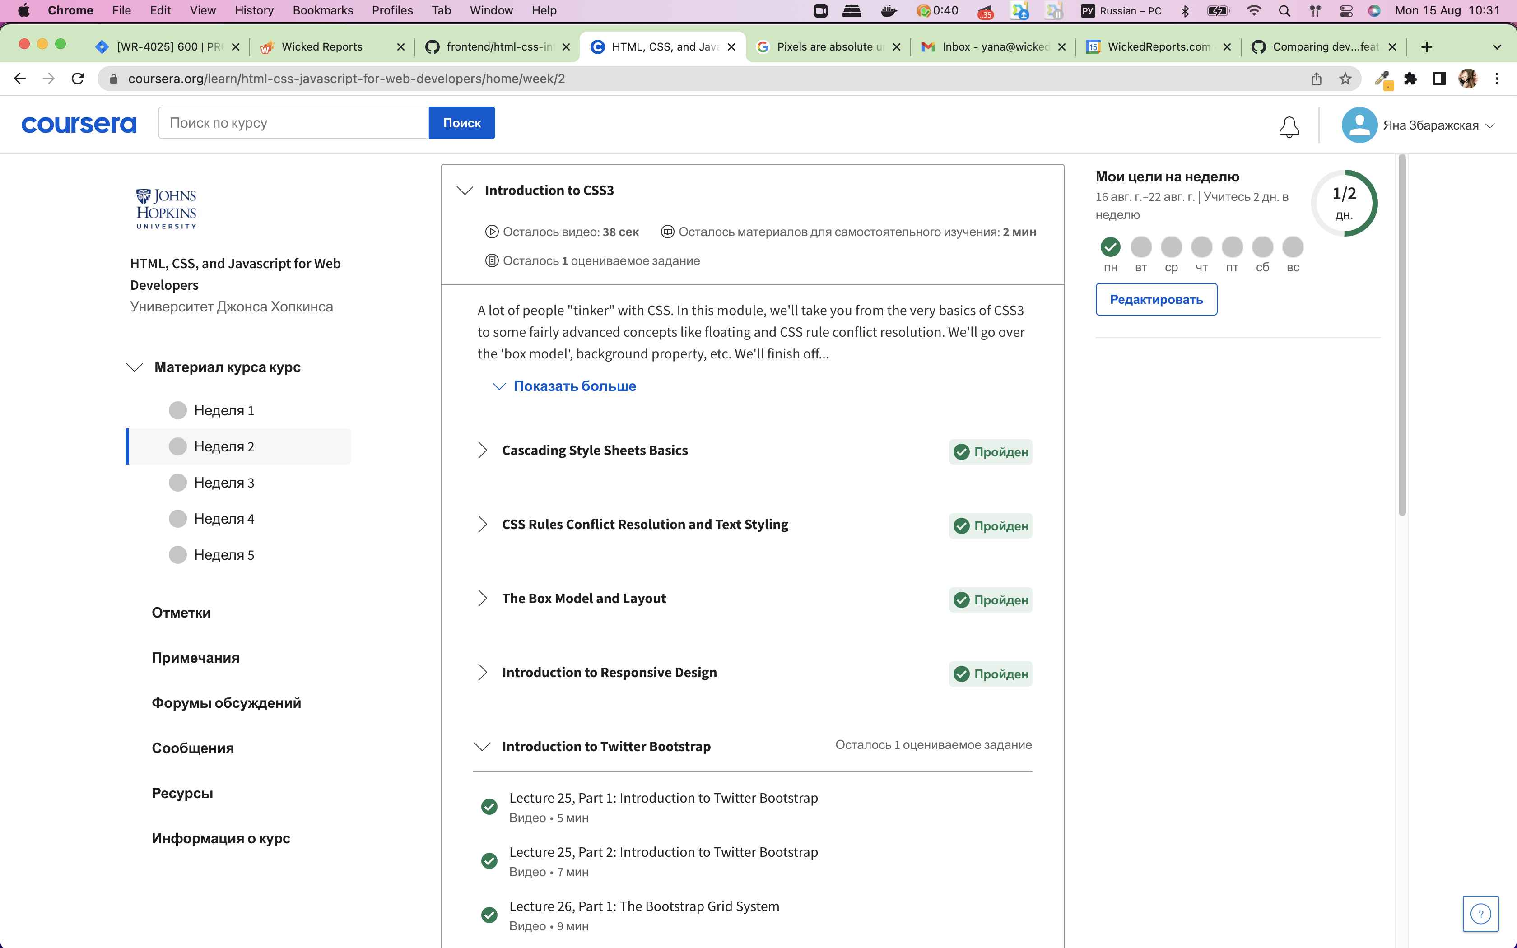Collapse Introduction to Twitter Bootstrap section
This screenshot has height=948, width=1517.
coord(481,746)
